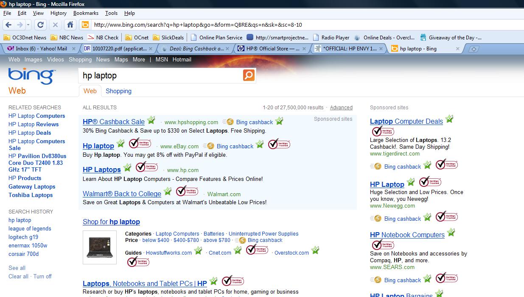Open the More menu in Bing navigation
This screenshot has width=524, height=297.
tap(139, 59)
